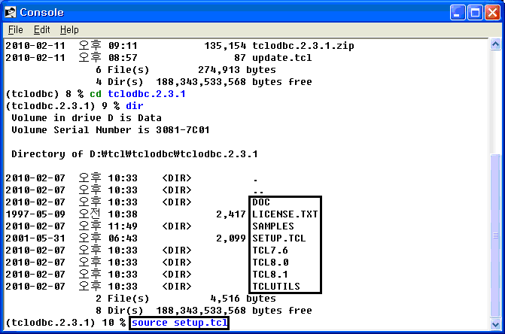Viewport: 505px width, 334px height.
Task: Click the 'source setup.tcl' command text
Action: point(179,323)
